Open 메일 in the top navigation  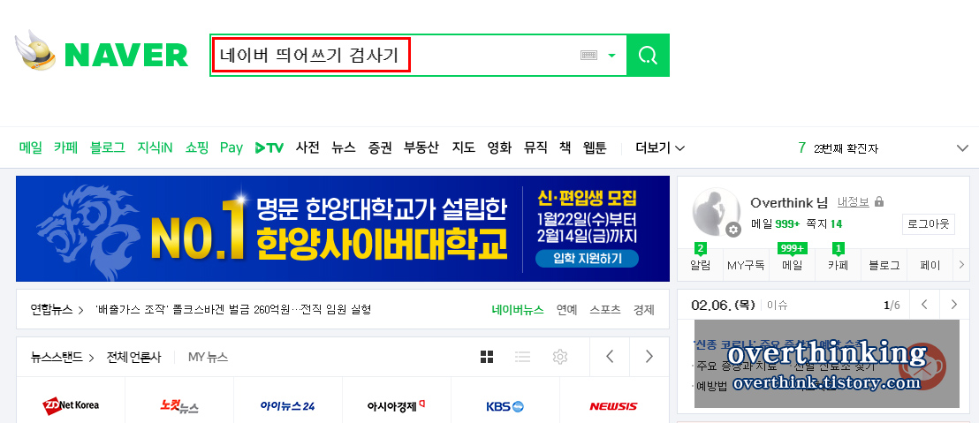pos(31,147)
